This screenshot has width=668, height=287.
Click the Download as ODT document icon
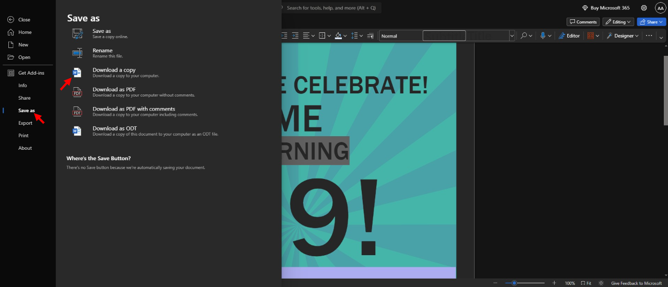tap(77, 131)
